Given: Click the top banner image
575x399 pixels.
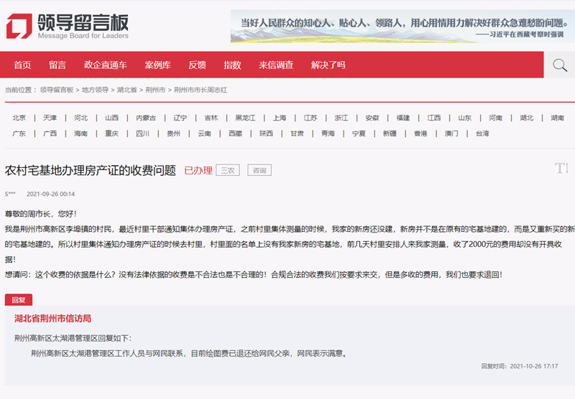Looking at the screenshot, I should 399,26.
